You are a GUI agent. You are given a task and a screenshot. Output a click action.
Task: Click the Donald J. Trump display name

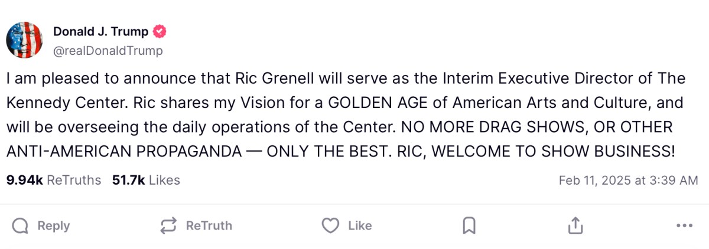pyautogui.click(x=100, y=32)
